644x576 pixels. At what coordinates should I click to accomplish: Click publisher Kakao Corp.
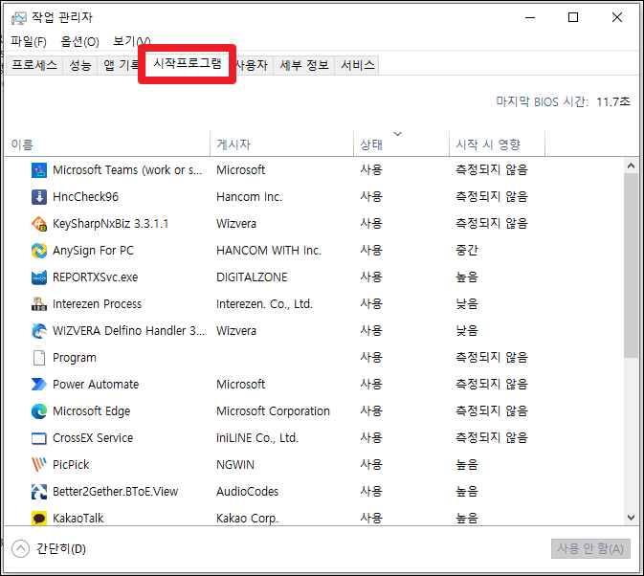pyautogui.click(x=247, y=519)
